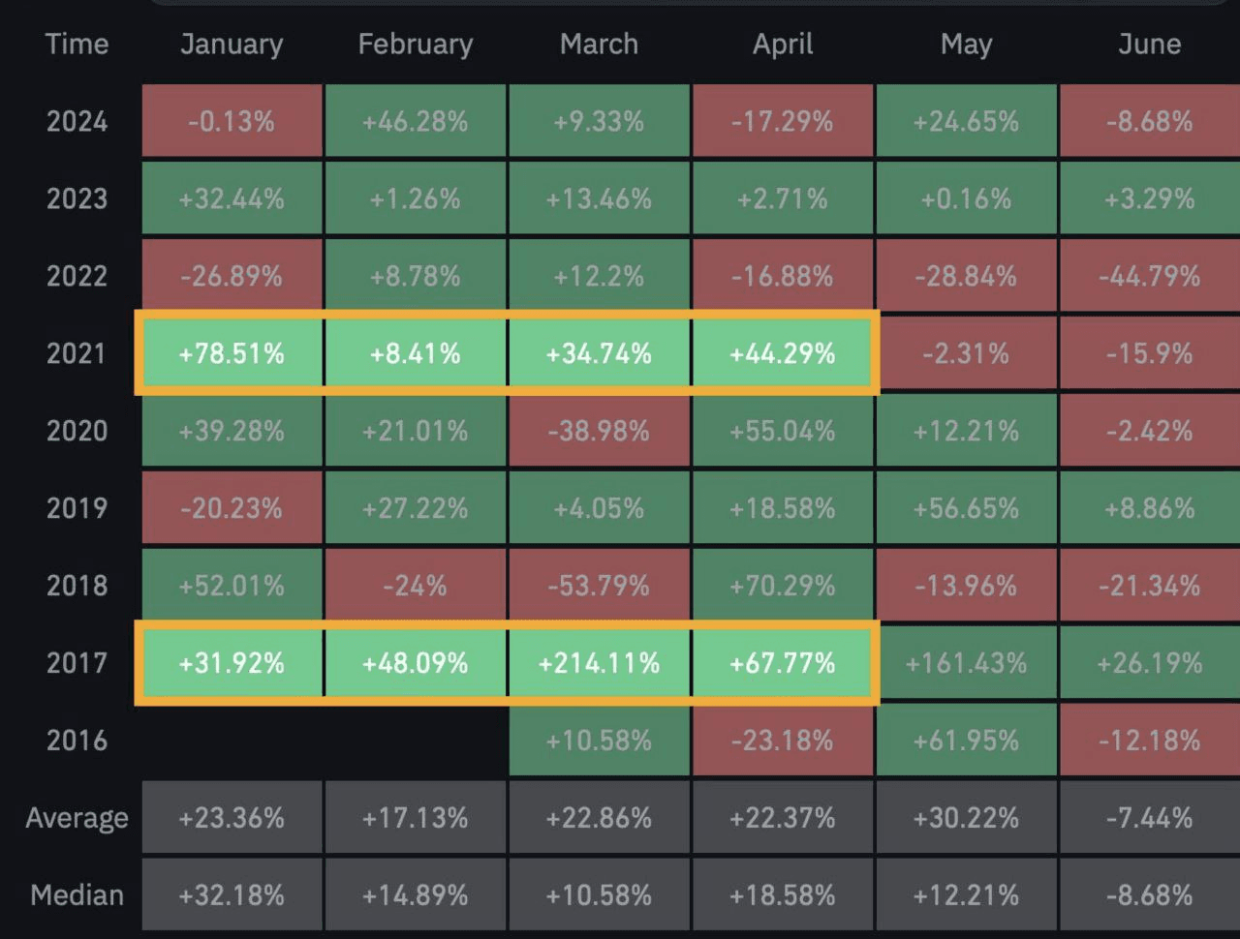The image size is (1240, 939).
Task: Click the -53.79% cell
Action: click(599, 586)
